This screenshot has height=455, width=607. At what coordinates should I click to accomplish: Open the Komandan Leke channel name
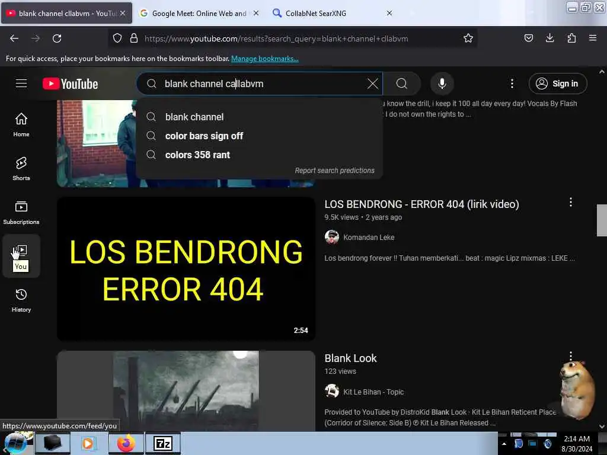(x=369, y=237)
